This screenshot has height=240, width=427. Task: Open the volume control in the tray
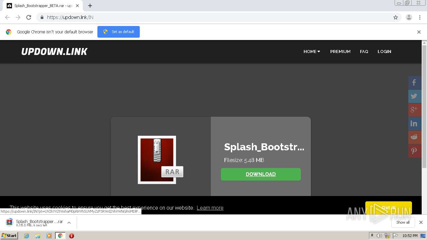(x=379, y=236)
